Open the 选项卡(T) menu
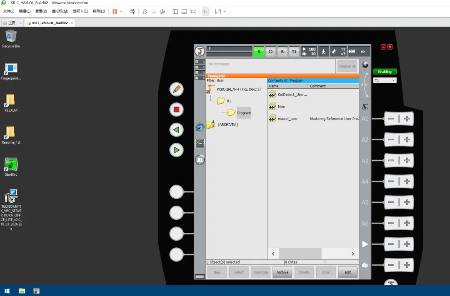Image resolution: width=450 pixels, height=296 pixels. (80, 11)
